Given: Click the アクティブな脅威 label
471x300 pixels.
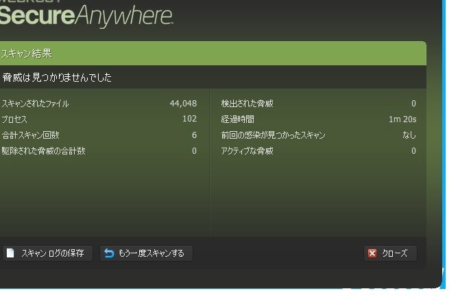Looking at the screenshot, I should pyautogui.click(x=247, y=150).
